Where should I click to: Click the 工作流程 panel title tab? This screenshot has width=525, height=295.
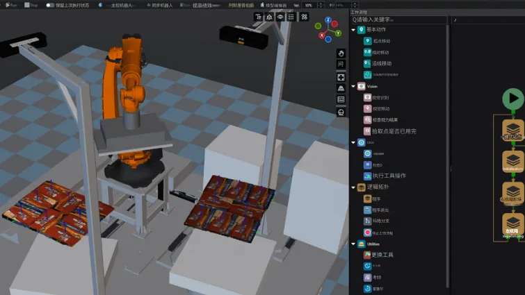point(359,12)
